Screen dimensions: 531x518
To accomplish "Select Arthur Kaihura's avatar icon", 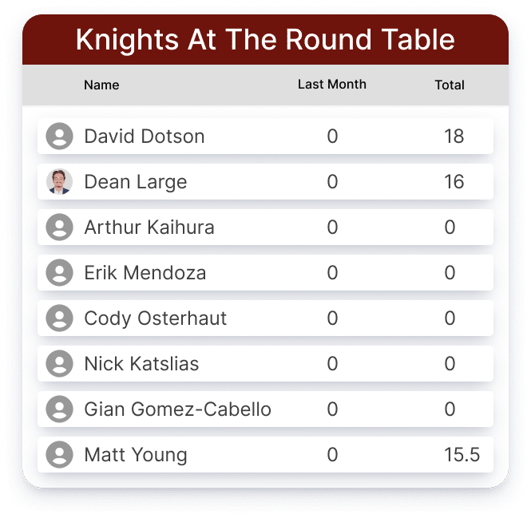I will click(x=59, y=227).
